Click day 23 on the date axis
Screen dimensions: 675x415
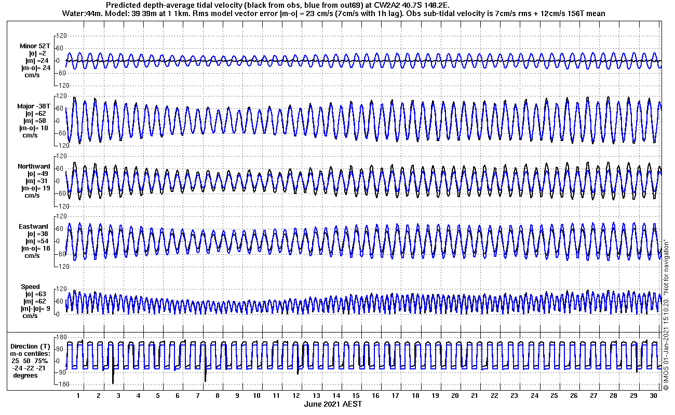coord(515,396)
